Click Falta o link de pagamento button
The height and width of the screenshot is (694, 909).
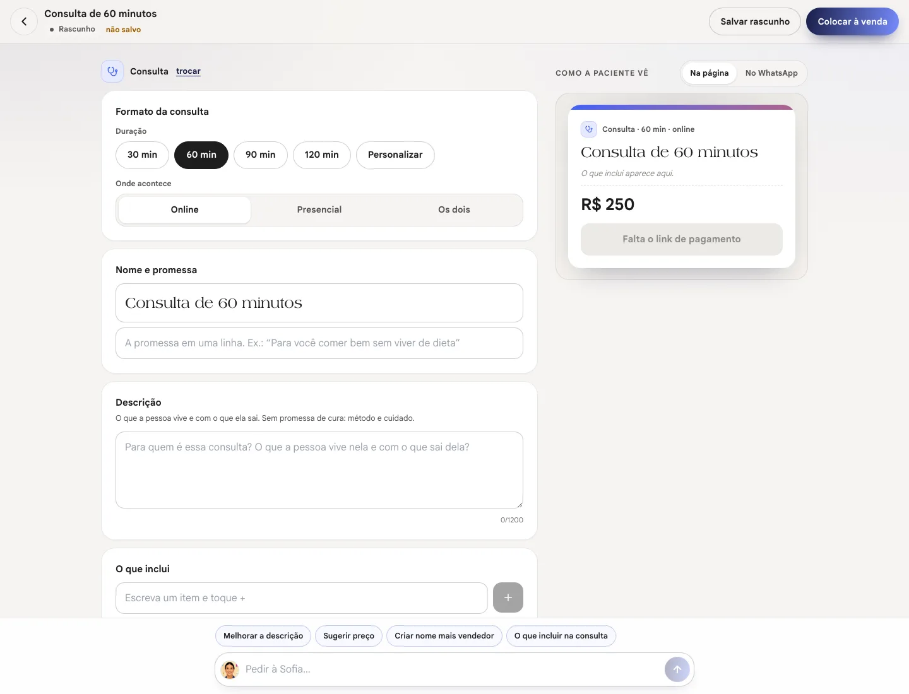(682, 240)
